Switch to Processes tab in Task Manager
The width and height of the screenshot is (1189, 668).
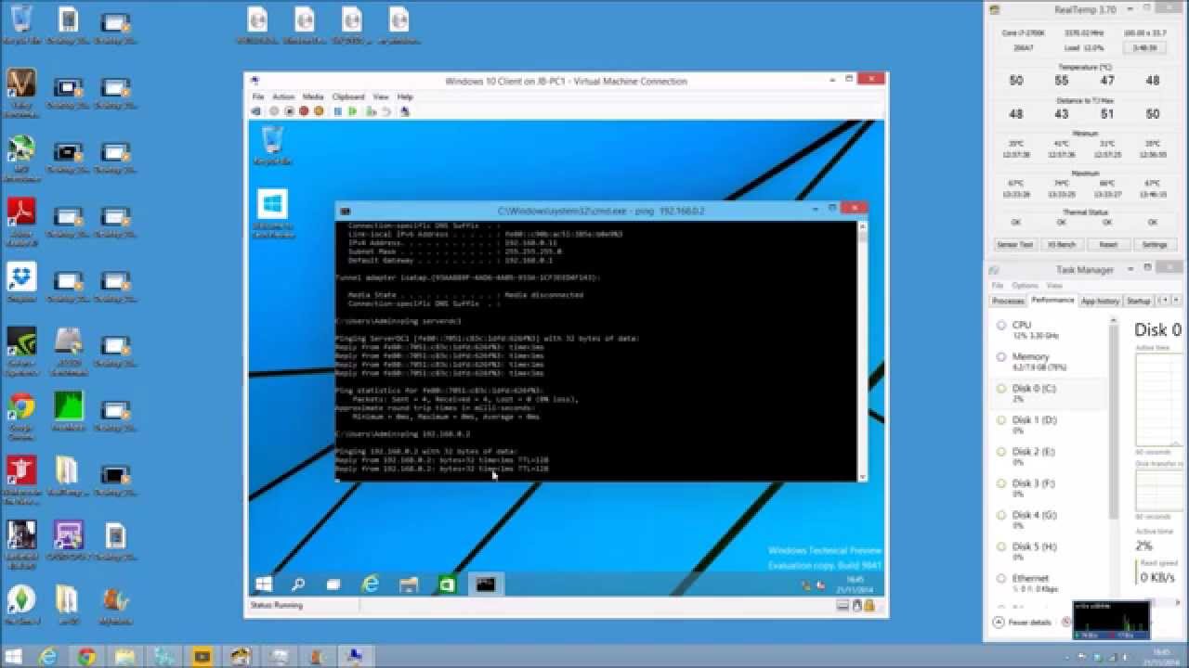pyautogui.click(x=1008, y=302)
